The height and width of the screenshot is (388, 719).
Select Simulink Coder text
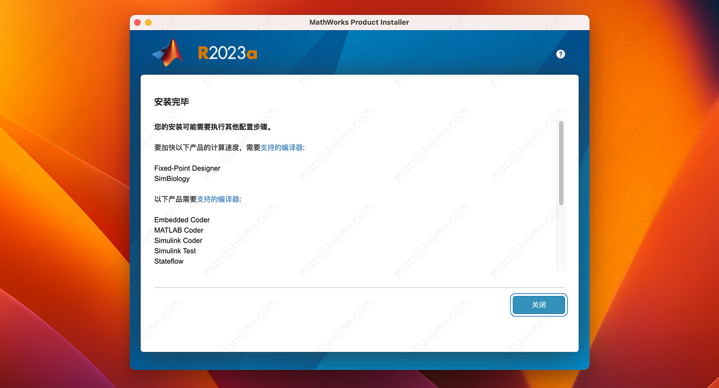point(178,240)
